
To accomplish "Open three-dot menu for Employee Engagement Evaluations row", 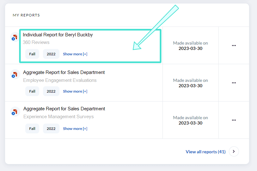I will [234, 83].
